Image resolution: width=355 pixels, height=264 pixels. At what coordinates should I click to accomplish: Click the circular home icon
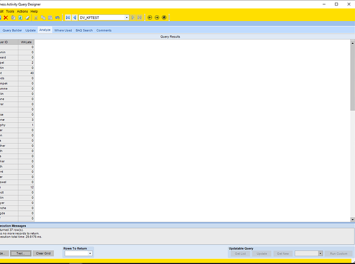point(164,17)
